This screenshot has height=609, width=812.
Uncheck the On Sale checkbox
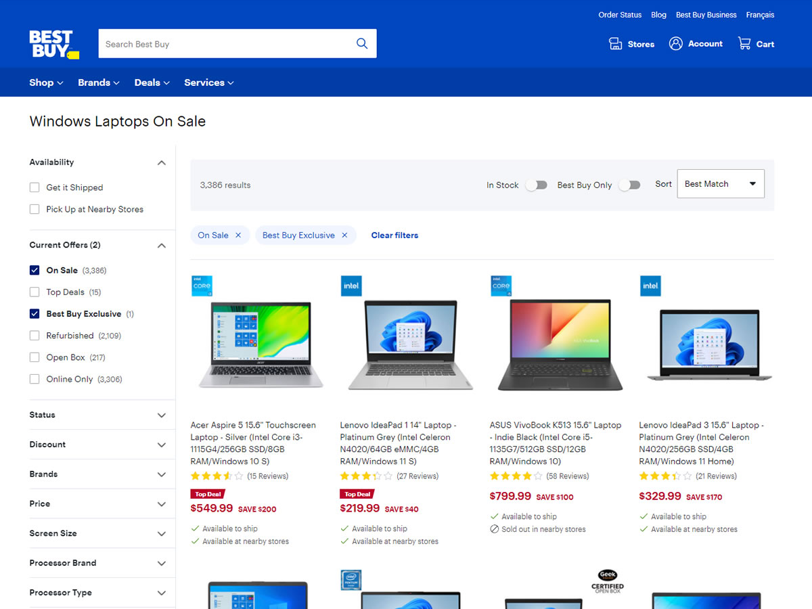click(35, 271)
